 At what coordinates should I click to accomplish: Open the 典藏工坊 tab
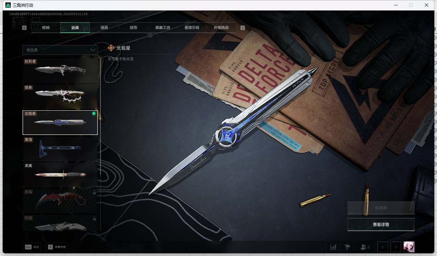(163, 28)
